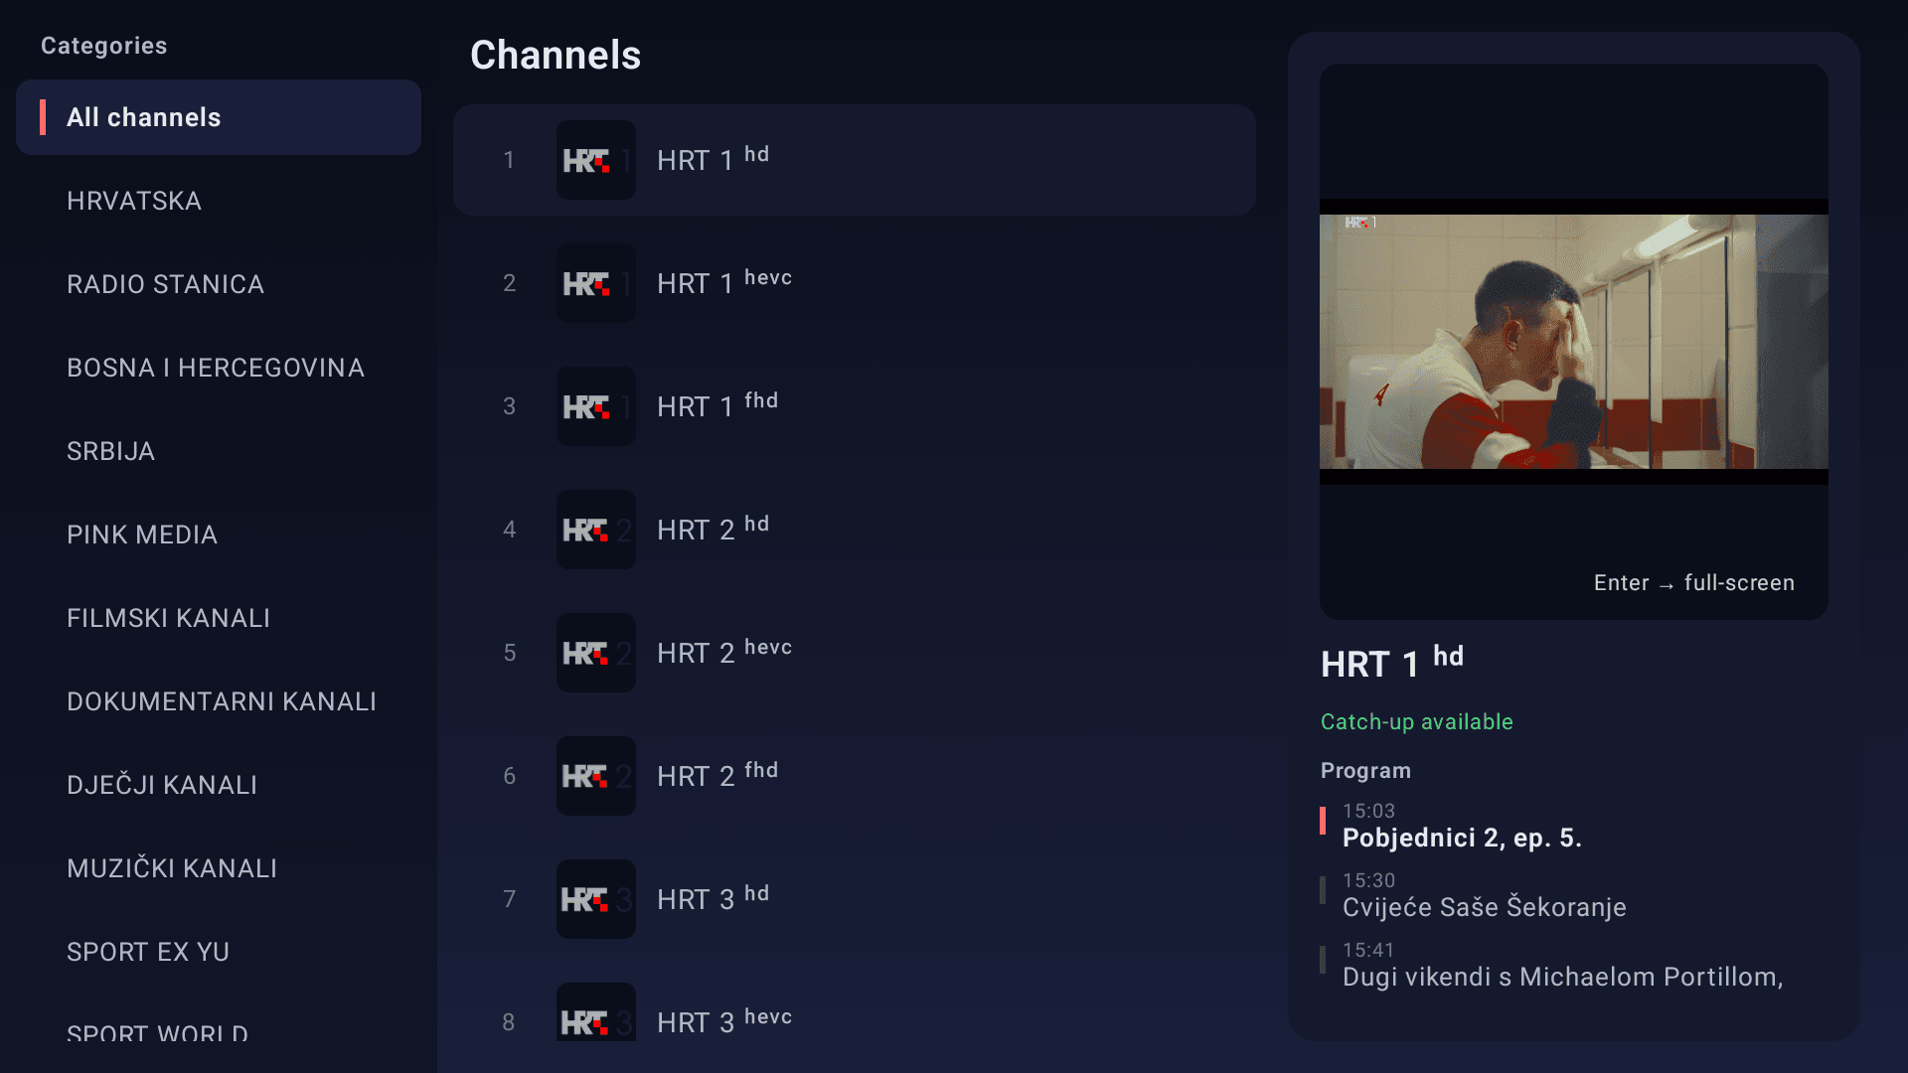Click the HRT 2 hd channel logo

coord(596,530)
